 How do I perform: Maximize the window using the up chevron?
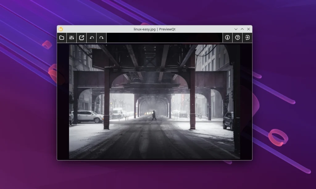pos(242,29)
